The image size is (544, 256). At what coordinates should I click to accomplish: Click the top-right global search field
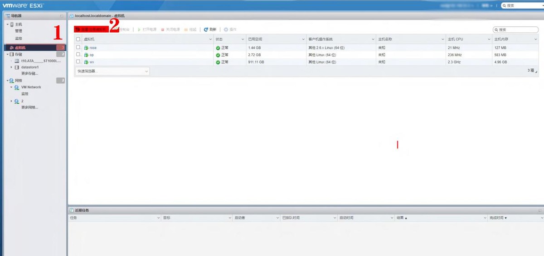click(x=522, y=5)
